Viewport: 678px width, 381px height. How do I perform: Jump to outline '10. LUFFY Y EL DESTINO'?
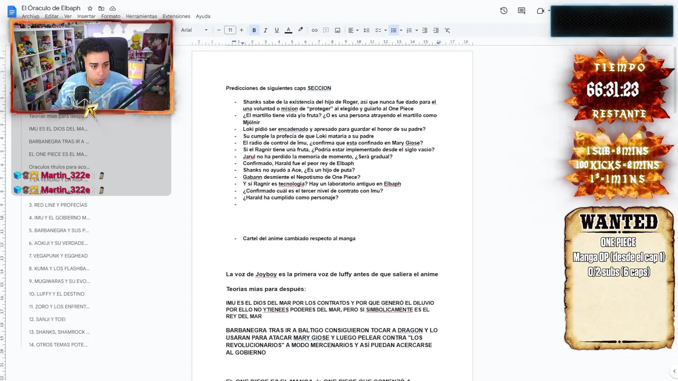pyautogui.click(x=57, y=294)
